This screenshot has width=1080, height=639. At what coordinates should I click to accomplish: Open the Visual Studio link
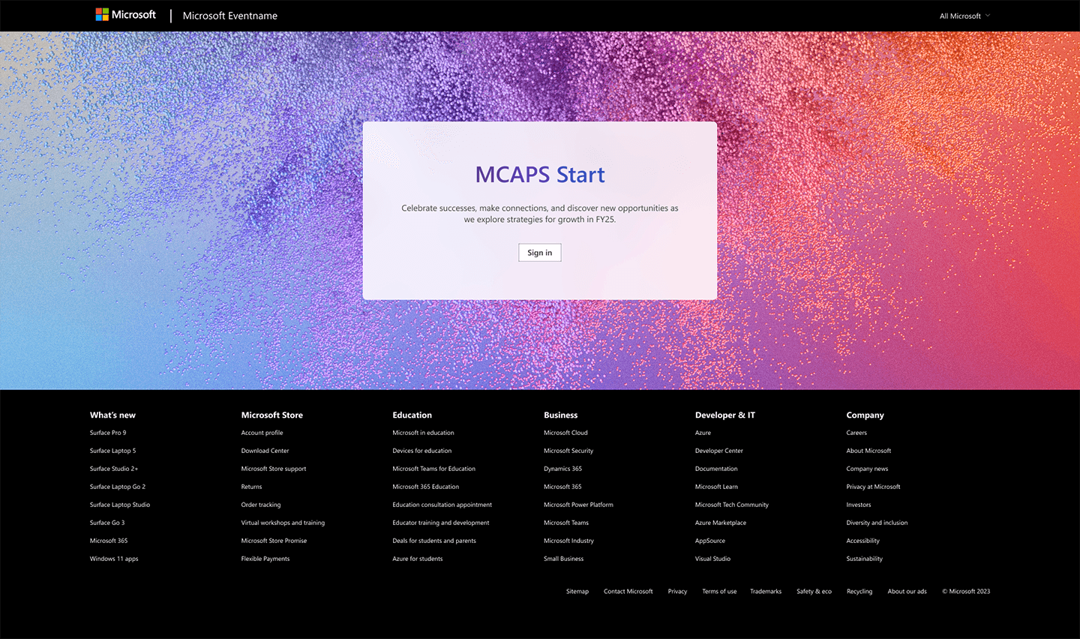pyautogui.click(x=712, y=559)
